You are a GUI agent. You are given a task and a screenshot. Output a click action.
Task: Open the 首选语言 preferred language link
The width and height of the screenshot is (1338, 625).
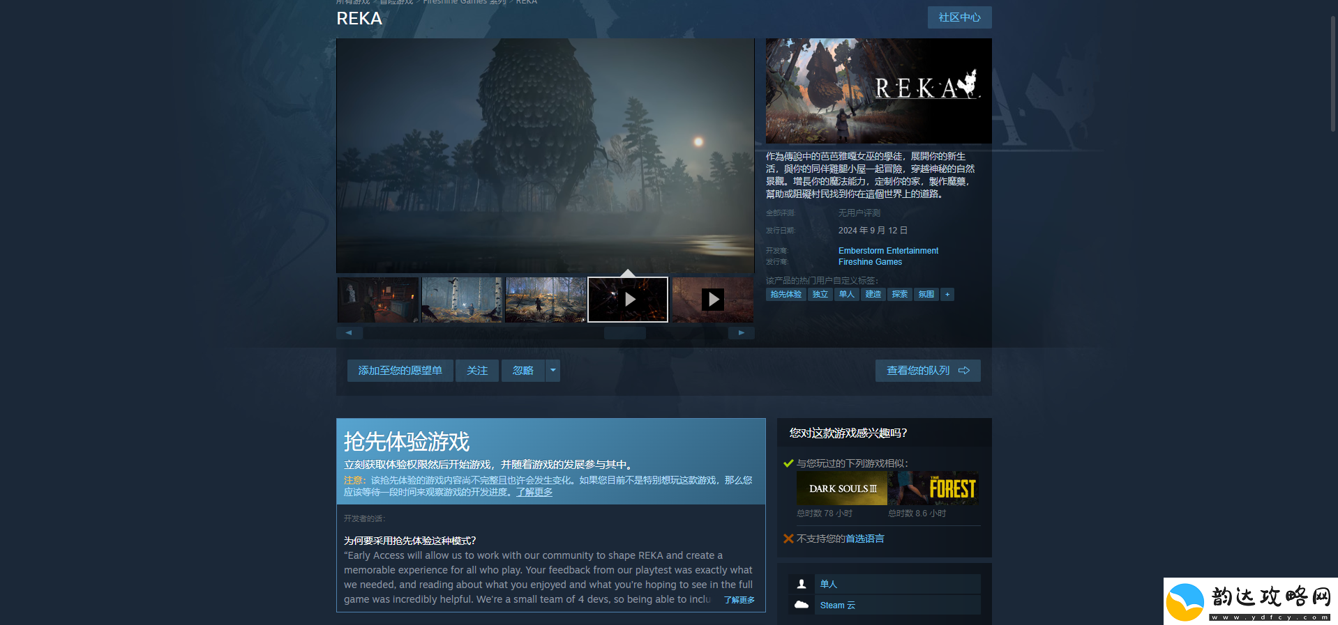(x=864, y=539)
